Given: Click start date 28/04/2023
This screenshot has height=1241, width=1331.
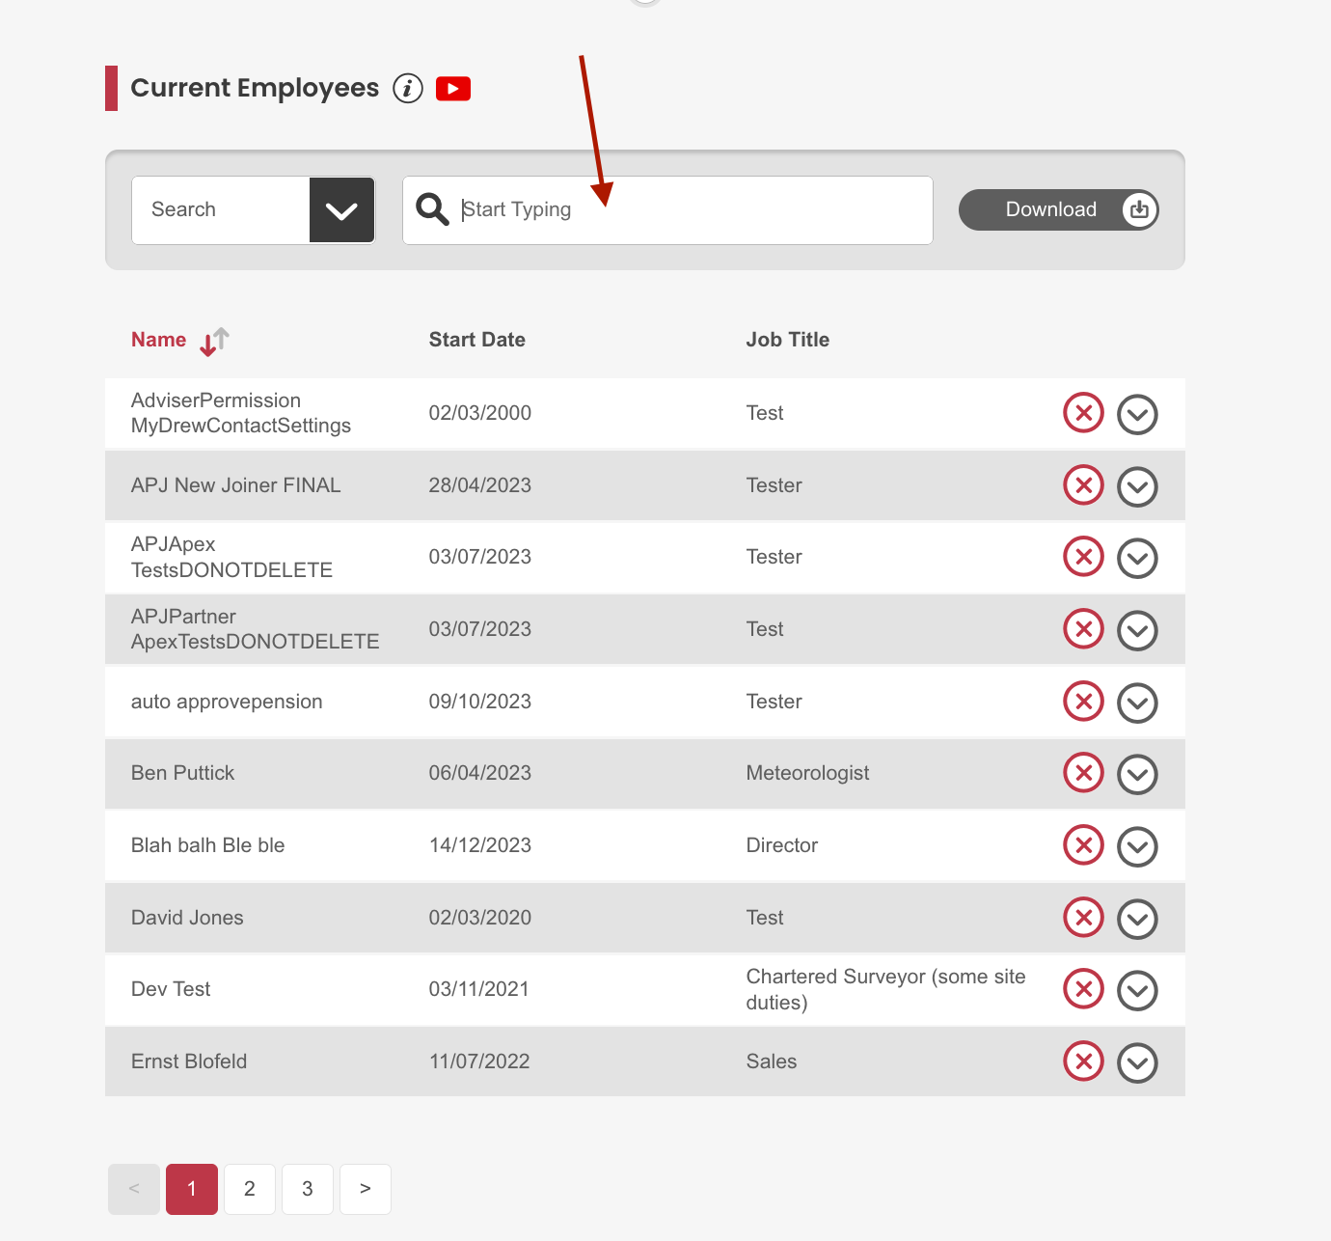Looking at the screenshot, I should (480, 485).
